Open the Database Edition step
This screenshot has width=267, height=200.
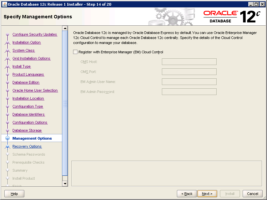pyautogui.click(x=26, y=82)
